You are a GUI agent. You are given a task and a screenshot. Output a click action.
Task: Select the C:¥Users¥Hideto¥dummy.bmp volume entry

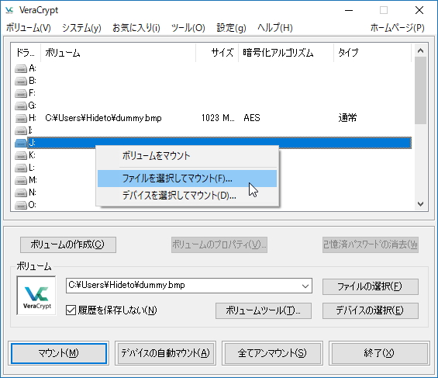click(x=103, y=118)
